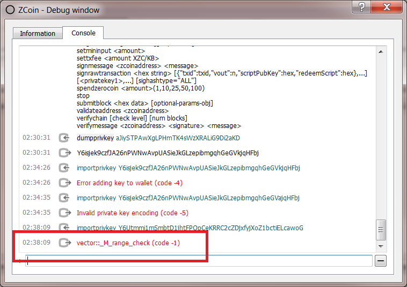Click the 02:34:26 timestamp beside importprivkey
Viewport: 407px width, 287px height.
pos(37,168)
